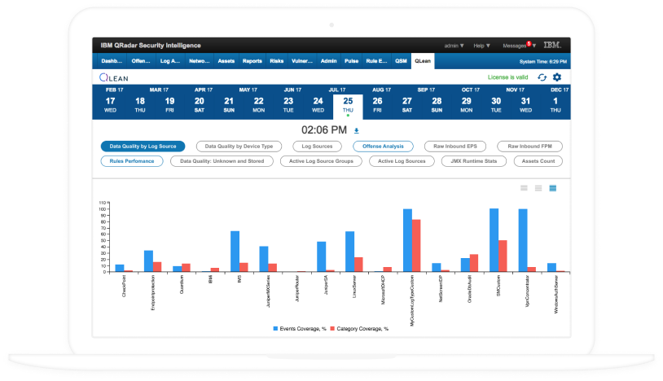Viewport: 663px width, 381px height.
Task: Click the Assets Count button
Action: [537, 161]
